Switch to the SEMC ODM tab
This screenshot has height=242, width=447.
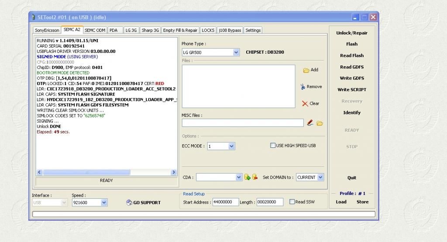tap(95, 30)
